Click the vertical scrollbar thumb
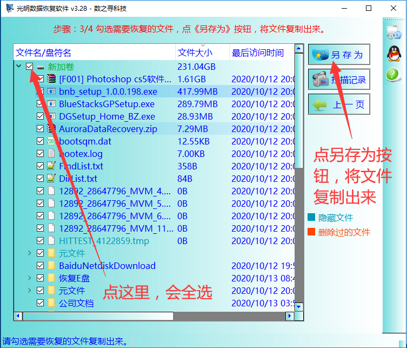The image size is (407, 348). 299,111
